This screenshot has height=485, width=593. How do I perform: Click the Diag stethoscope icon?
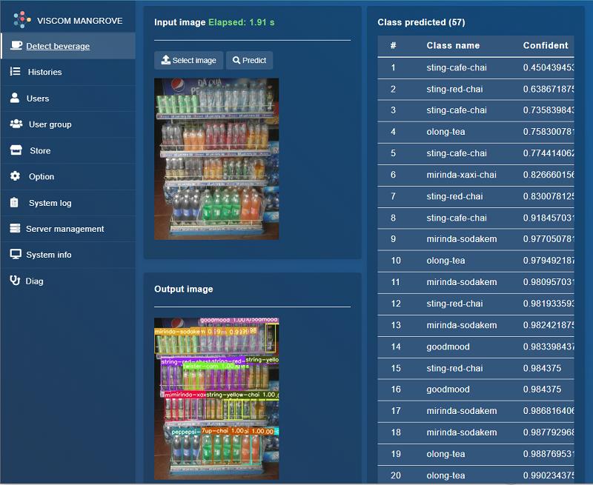click(14, 281)
